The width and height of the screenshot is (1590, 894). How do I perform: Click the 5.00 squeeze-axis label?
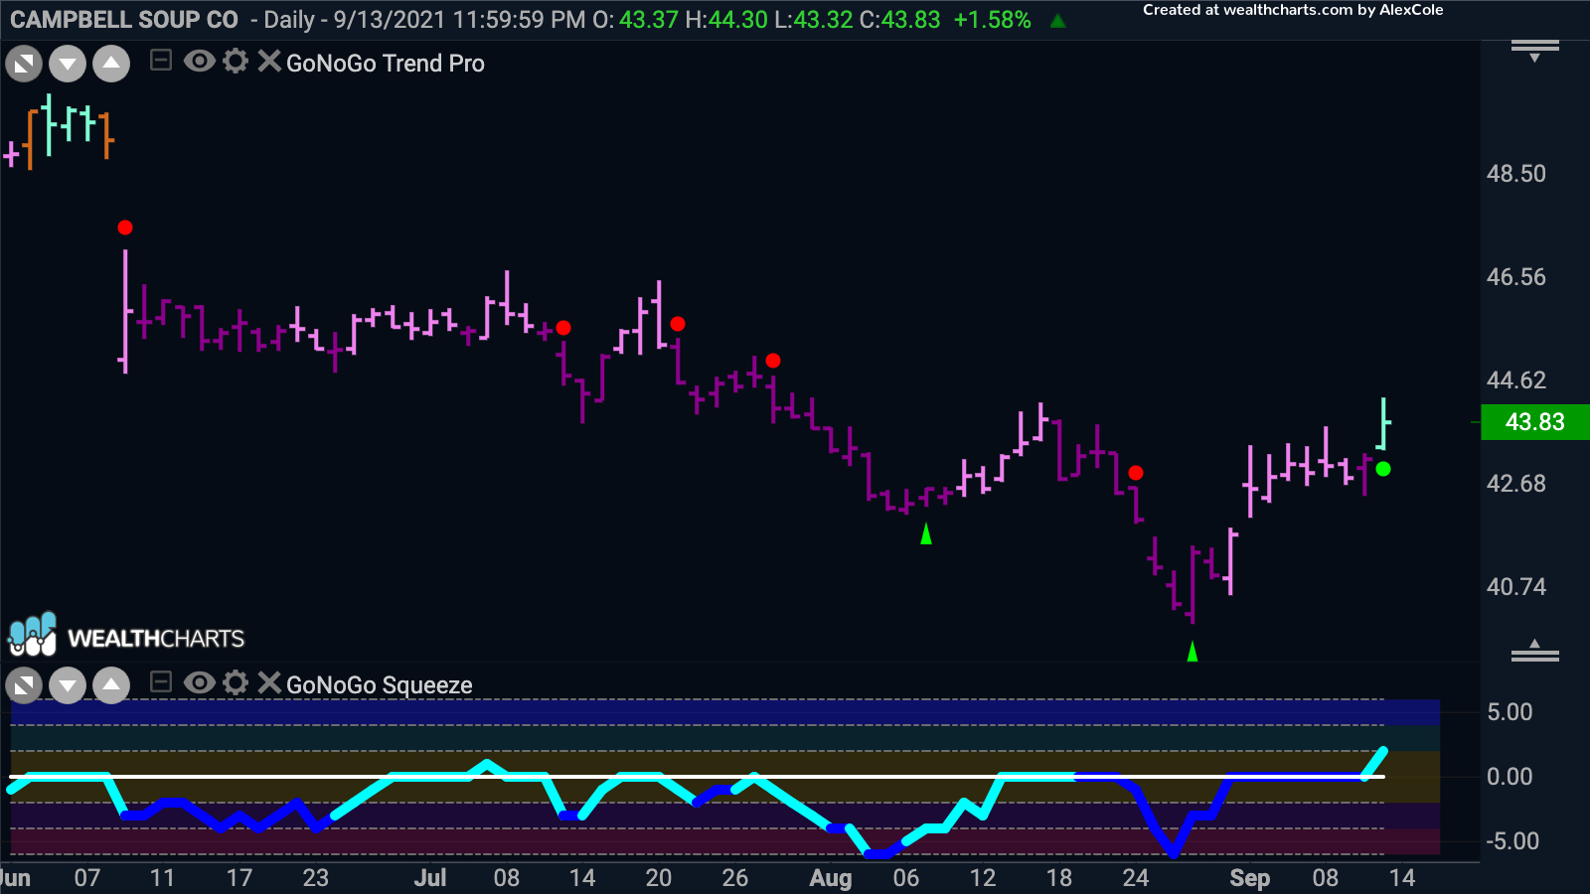coord(1510,712)
